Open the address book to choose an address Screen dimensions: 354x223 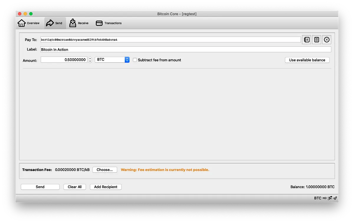(x=306, y=39)
